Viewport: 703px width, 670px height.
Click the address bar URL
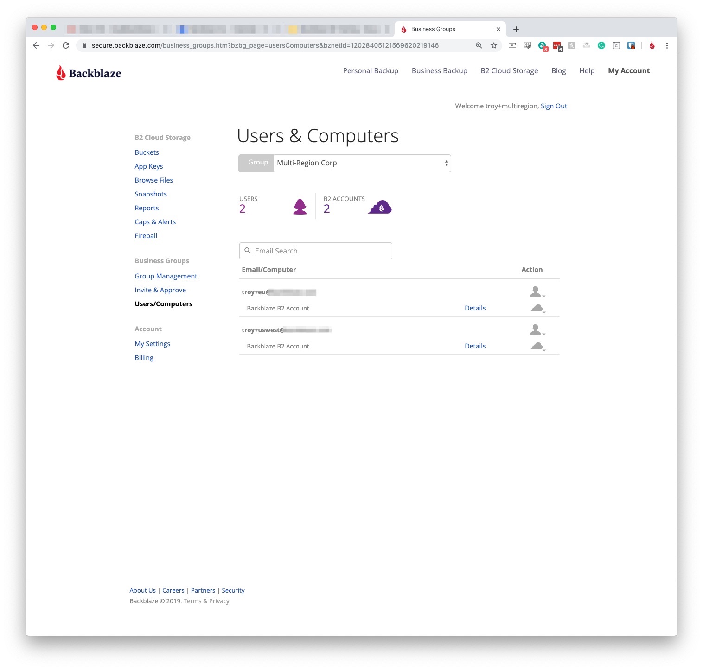pyautogui.click(x=265, y=45)
